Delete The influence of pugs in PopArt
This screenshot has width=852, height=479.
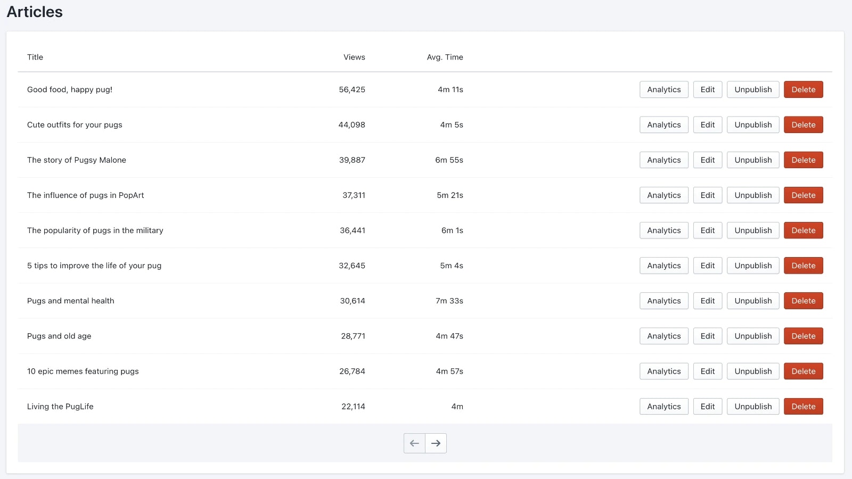[x=804, y=195]
